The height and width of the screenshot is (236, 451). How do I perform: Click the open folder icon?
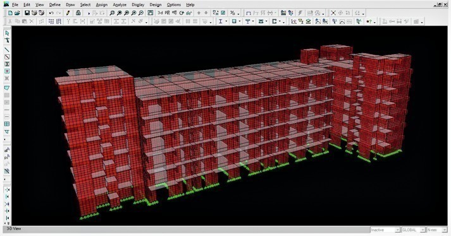[17, 13]
